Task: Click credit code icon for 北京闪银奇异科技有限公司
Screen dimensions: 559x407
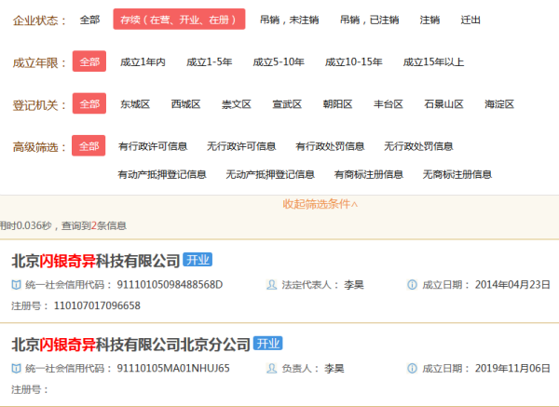Action: pos(16,285)
